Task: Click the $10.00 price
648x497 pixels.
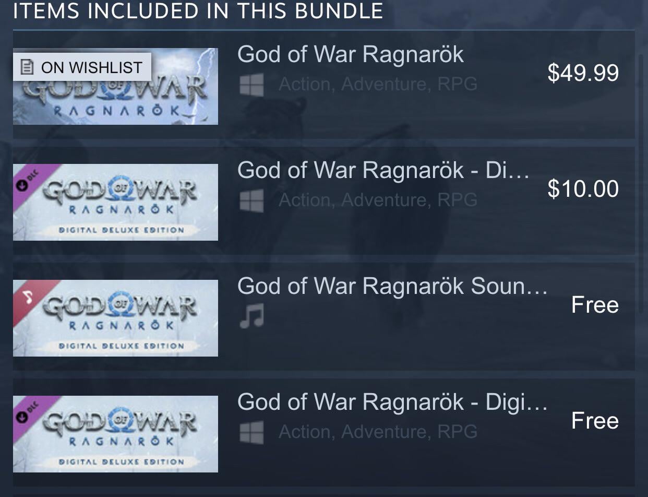Action: (x=583, y=189)
